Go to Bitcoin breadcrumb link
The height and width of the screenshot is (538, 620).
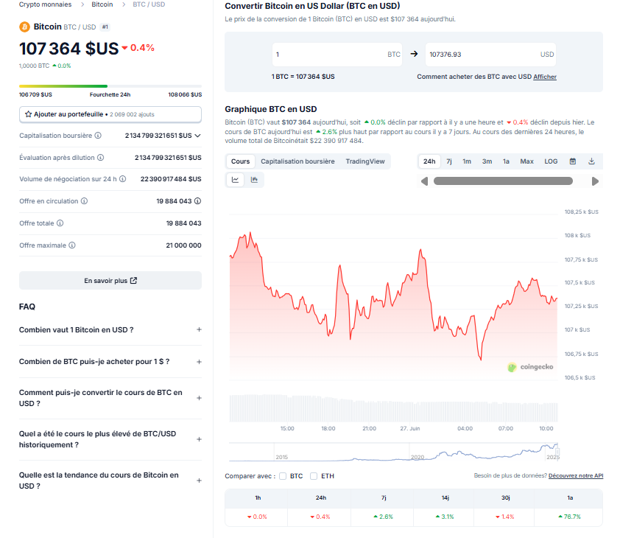(x=102, y=4)
